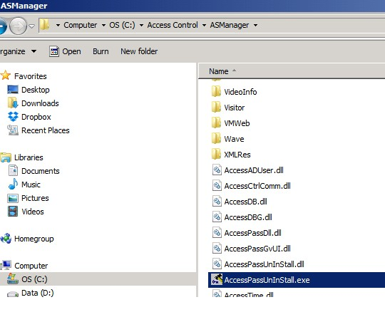Open the Downloads folder icon
This screenshot has height=317, width=385.
point(13,103)
